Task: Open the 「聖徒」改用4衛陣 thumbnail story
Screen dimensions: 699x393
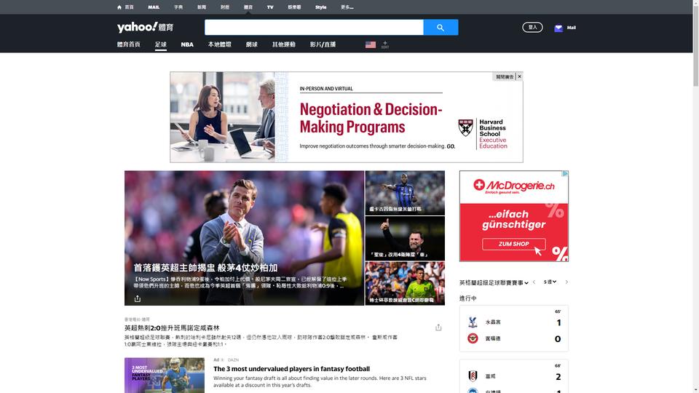Action: tap(405, 239)
